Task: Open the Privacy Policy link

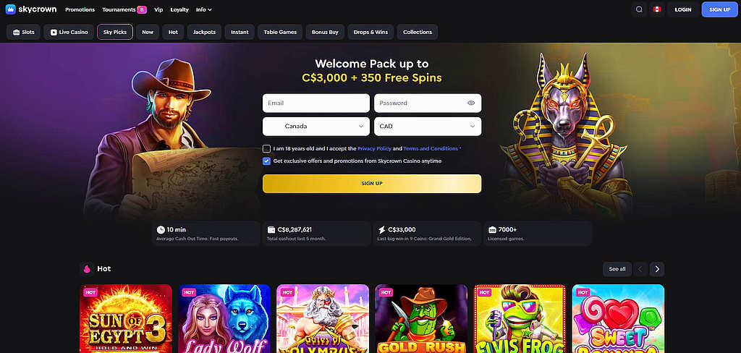Action: coord(374,148)
